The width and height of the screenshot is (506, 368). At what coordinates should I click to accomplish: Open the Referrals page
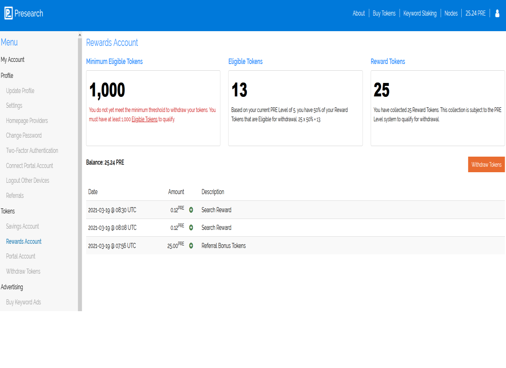15,195
